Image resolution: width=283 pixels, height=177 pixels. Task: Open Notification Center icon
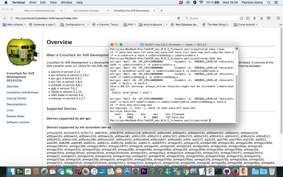coord(276,2)
